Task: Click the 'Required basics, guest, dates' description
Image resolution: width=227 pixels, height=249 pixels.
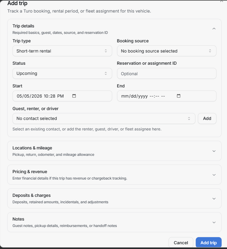Action: coord(60,33)
